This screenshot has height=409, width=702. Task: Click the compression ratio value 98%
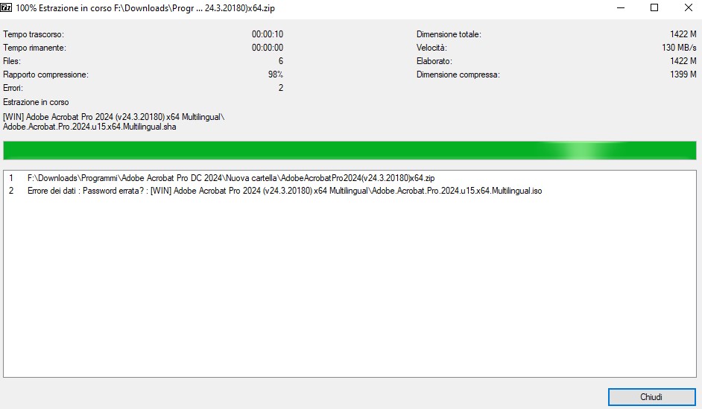tap(276, 74)
